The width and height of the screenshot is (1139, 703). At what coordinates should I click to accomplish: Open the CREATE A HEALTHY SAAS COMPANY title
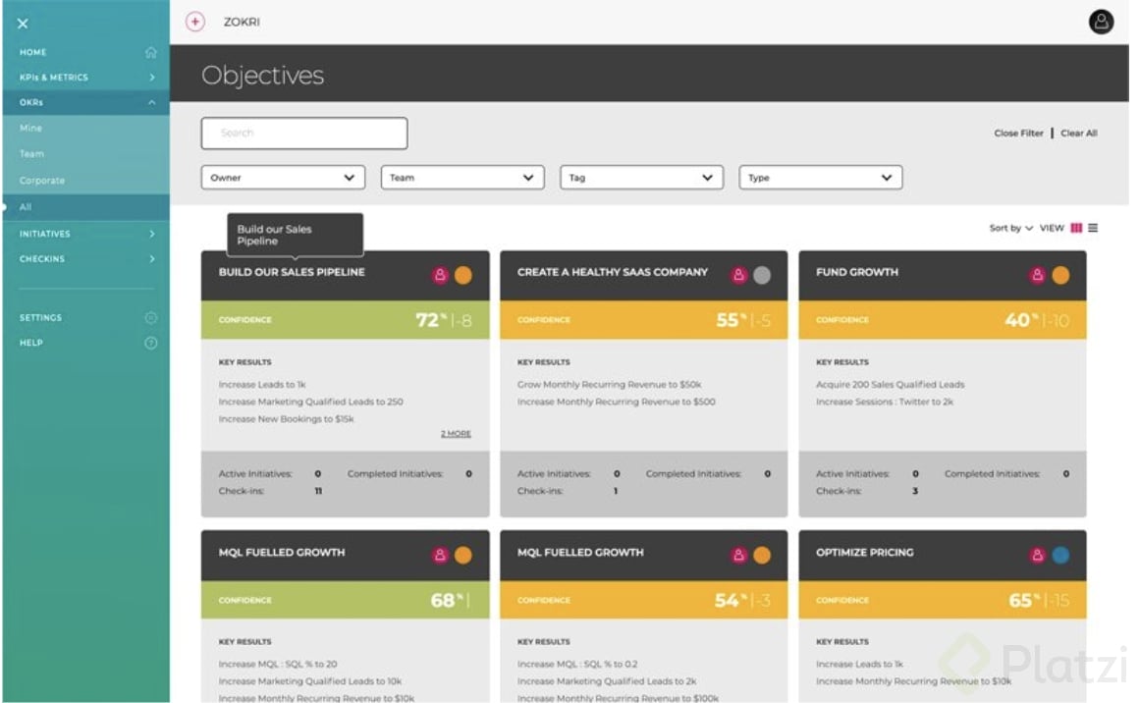(613, 272)
